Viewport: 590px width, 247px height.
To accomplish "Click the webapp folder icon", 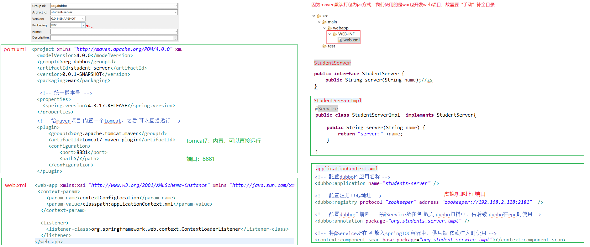I will (x=329, y=28).
